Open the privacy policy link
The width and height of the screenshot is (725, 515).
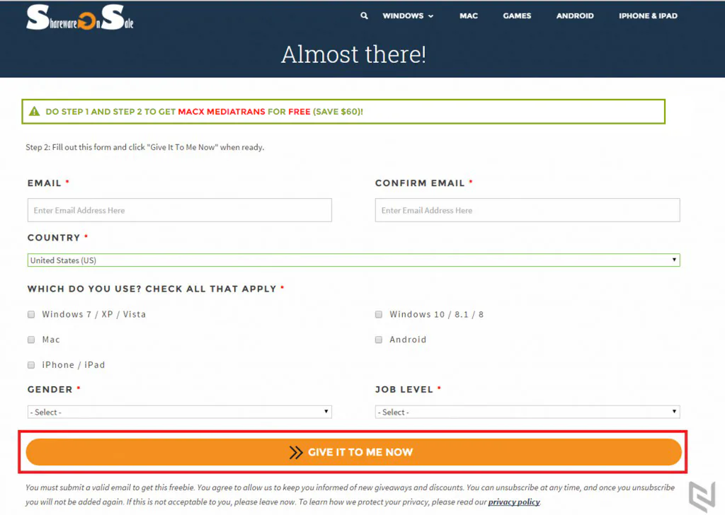pyautogui.click(x=514, y=502)
